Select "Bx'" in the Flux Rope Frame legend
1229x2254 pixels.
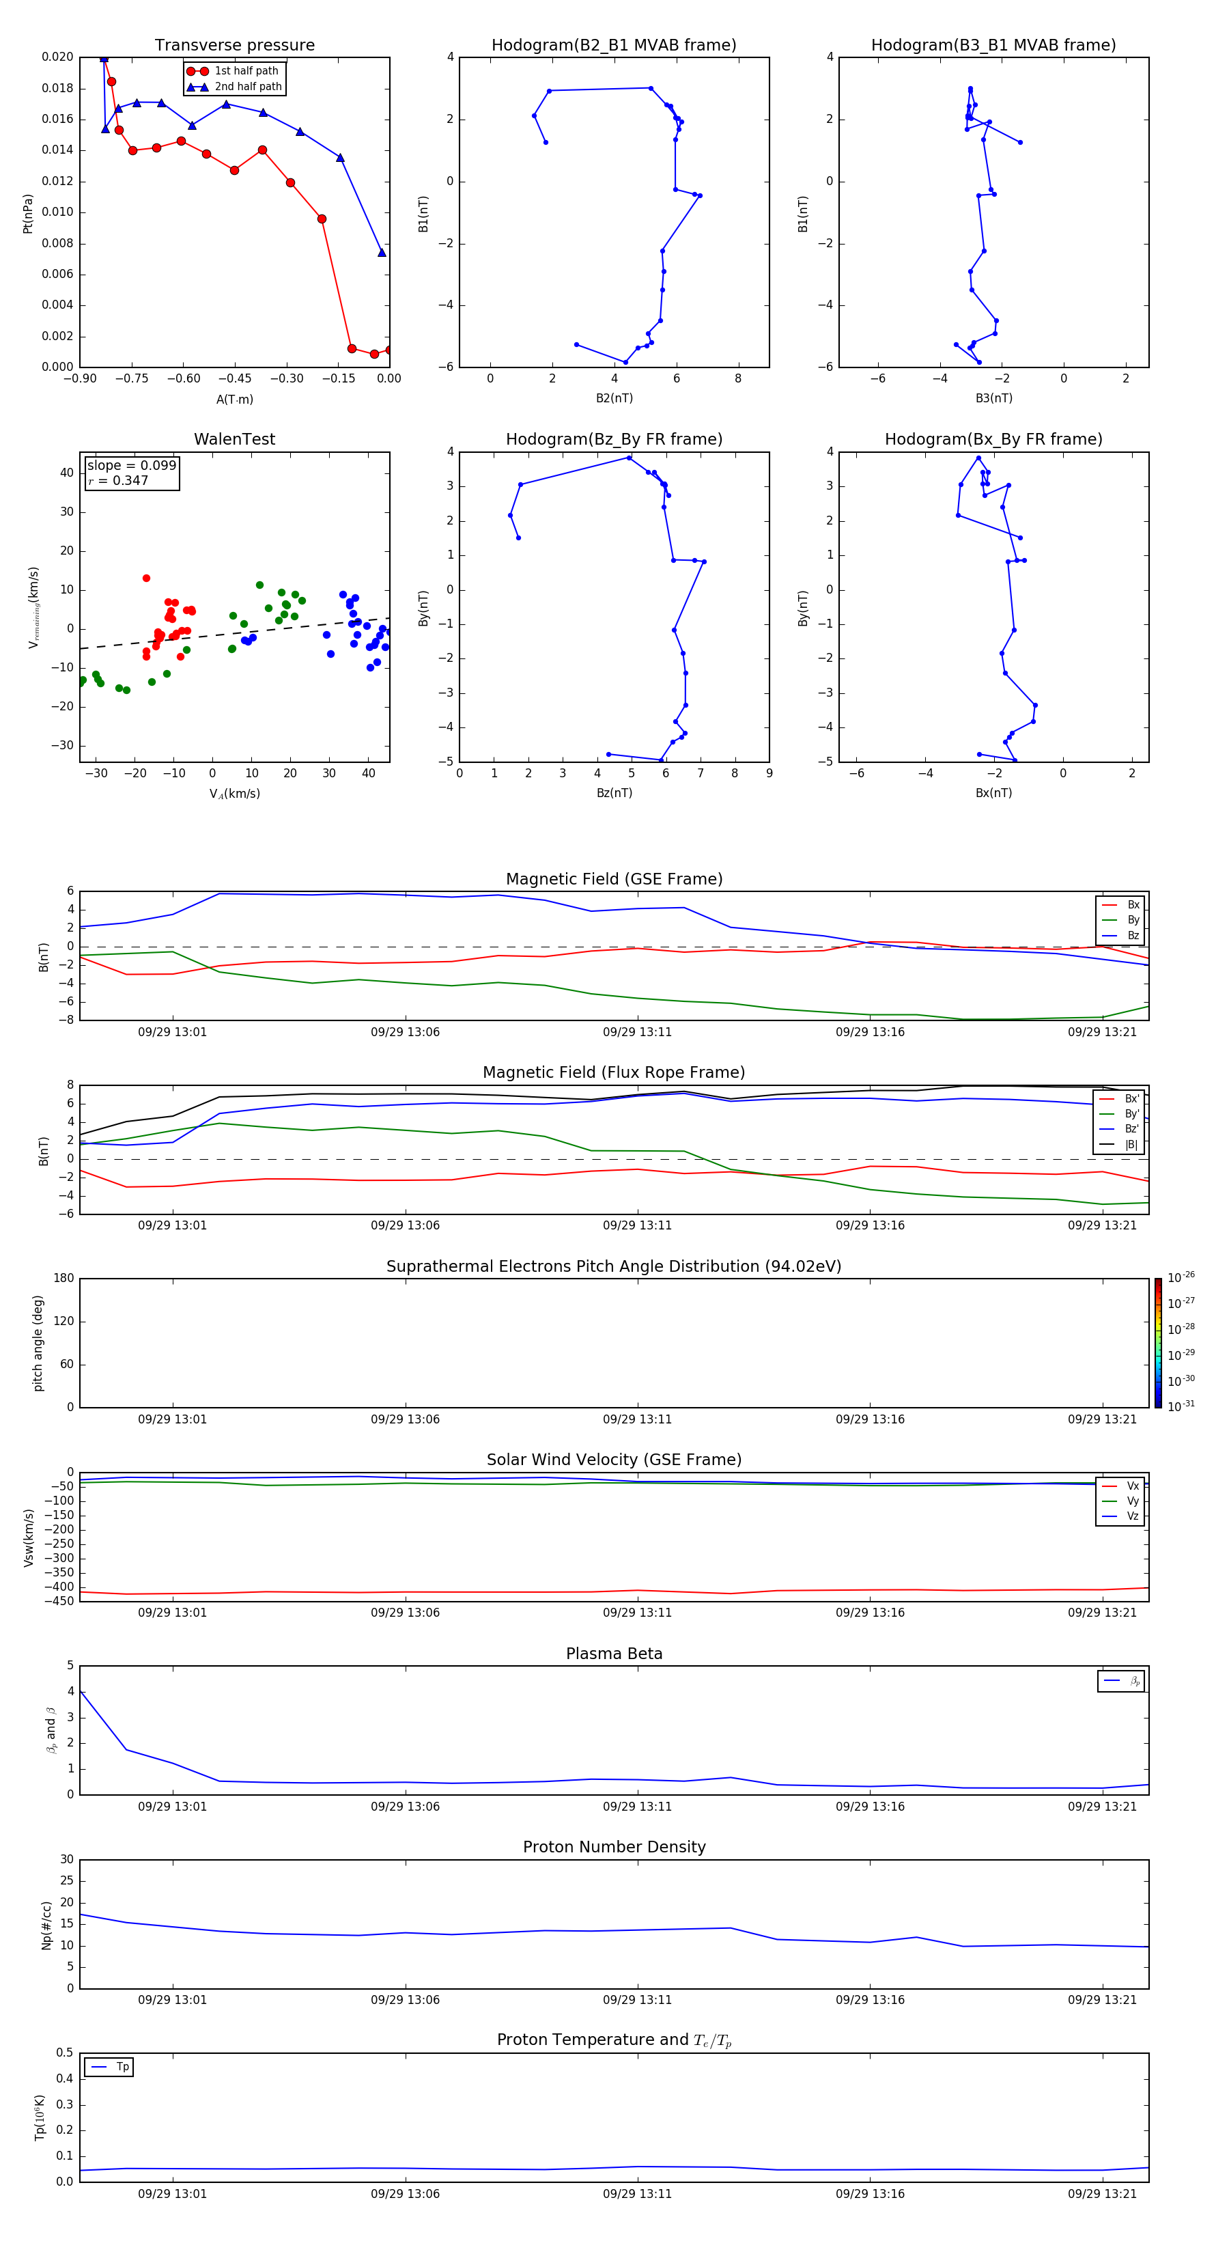pyautogui.click(x=1120, y=1099)
